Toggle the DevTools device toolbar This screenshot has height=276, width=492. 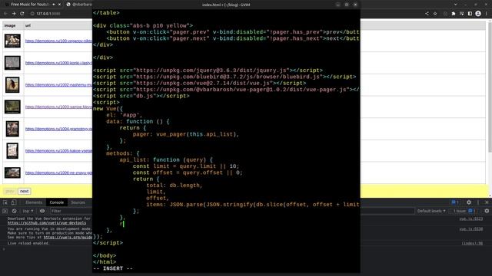pyautogui.click(x=14, y=202)
